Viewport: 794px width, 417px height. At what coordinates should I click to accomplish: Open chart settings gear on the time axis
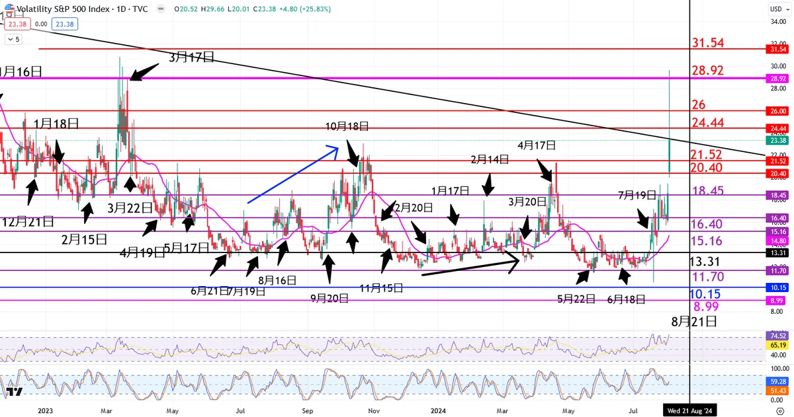780,410
